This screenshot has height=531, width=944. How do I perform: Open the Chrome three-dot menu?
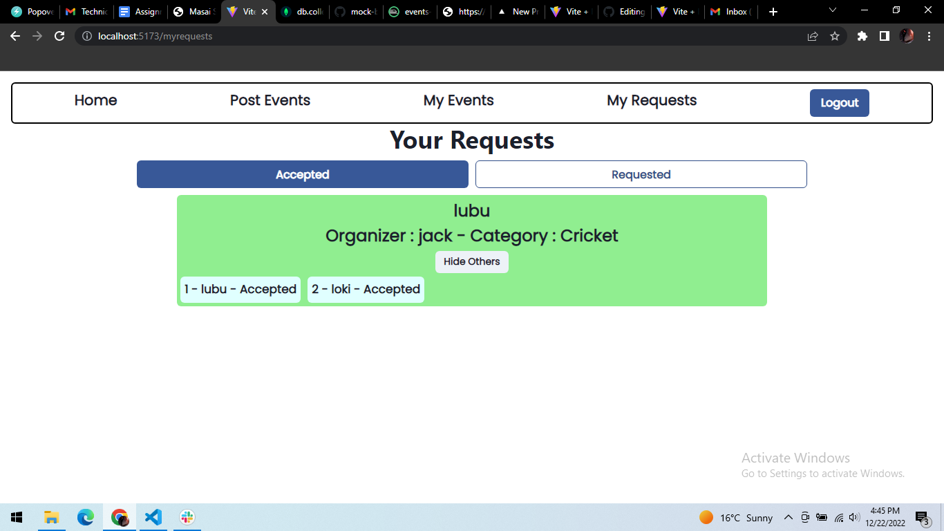(929, 35)
